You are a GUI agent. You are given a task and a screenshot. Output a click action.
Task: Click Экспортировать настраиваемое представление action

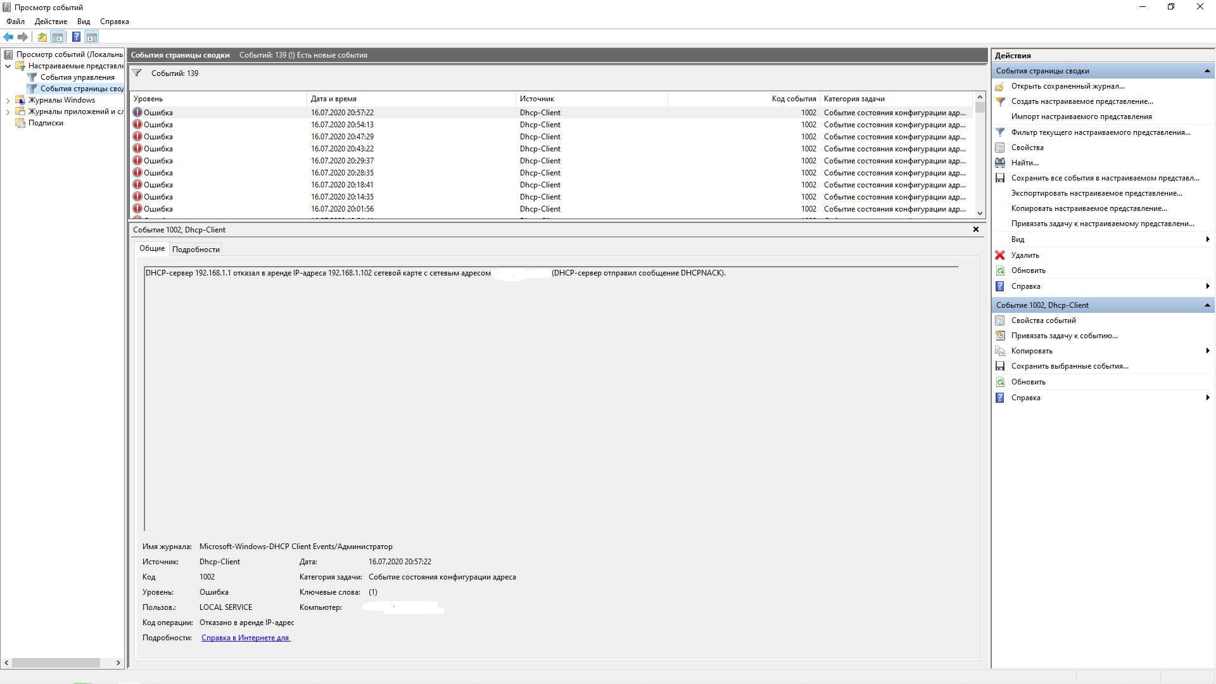click(x=1097, y=193)
